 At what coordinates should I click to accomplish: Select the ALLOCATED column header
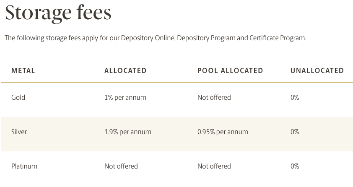(125, 71)
